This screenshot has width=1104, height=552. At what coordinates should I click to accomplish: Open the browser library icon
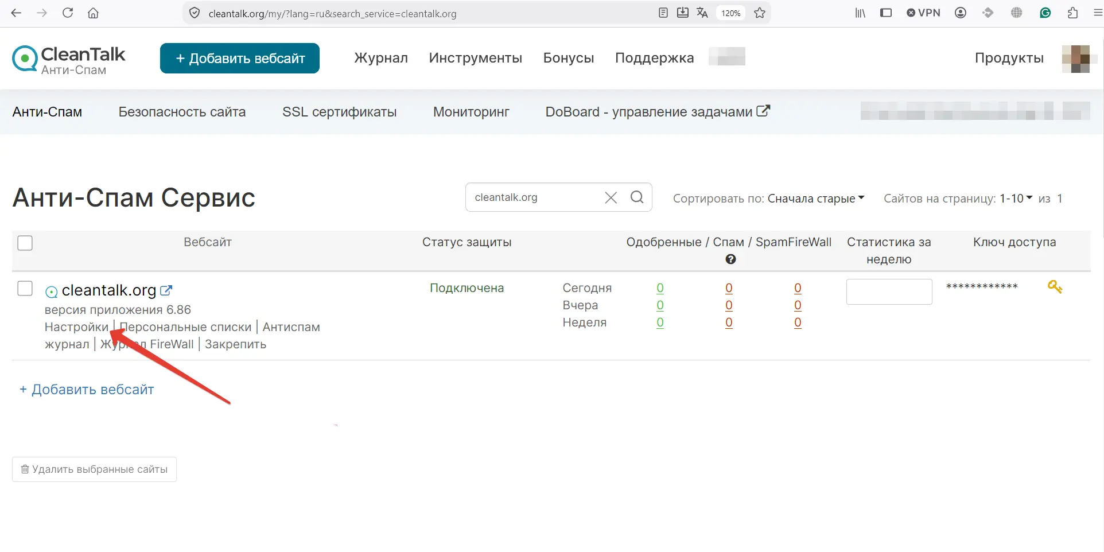point(860,13)
